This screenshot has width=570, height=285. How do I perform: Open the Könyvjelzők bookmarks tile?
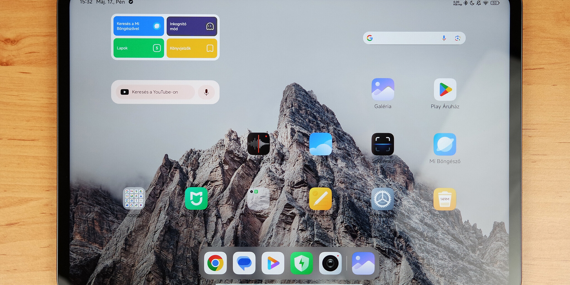(192, 48)
